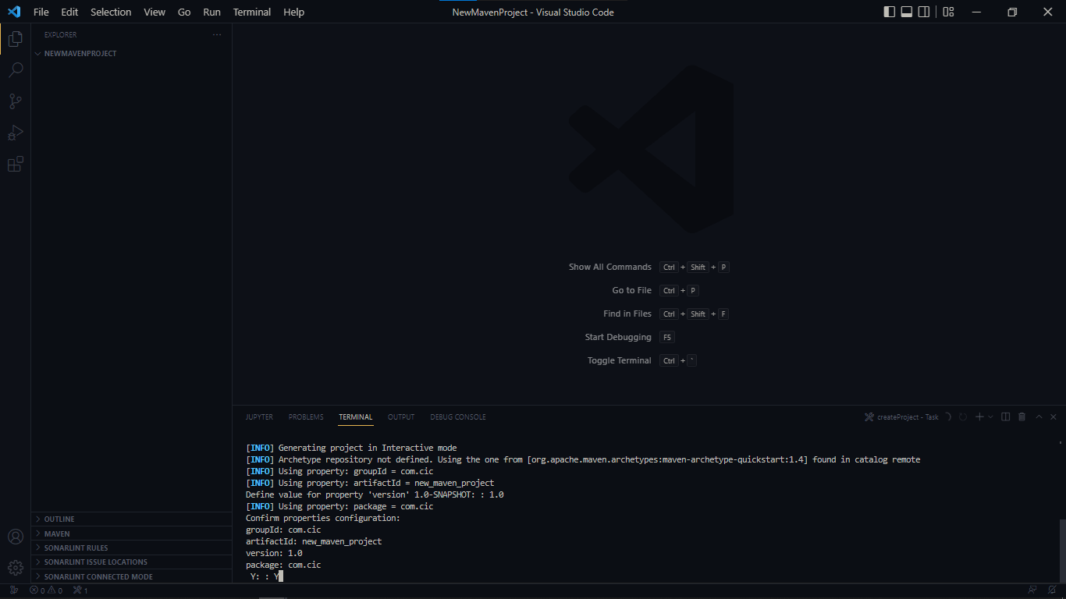The image size is (1066, 599).
Task: Kill the terminal with trash icon
Action: click(1022, 417)
